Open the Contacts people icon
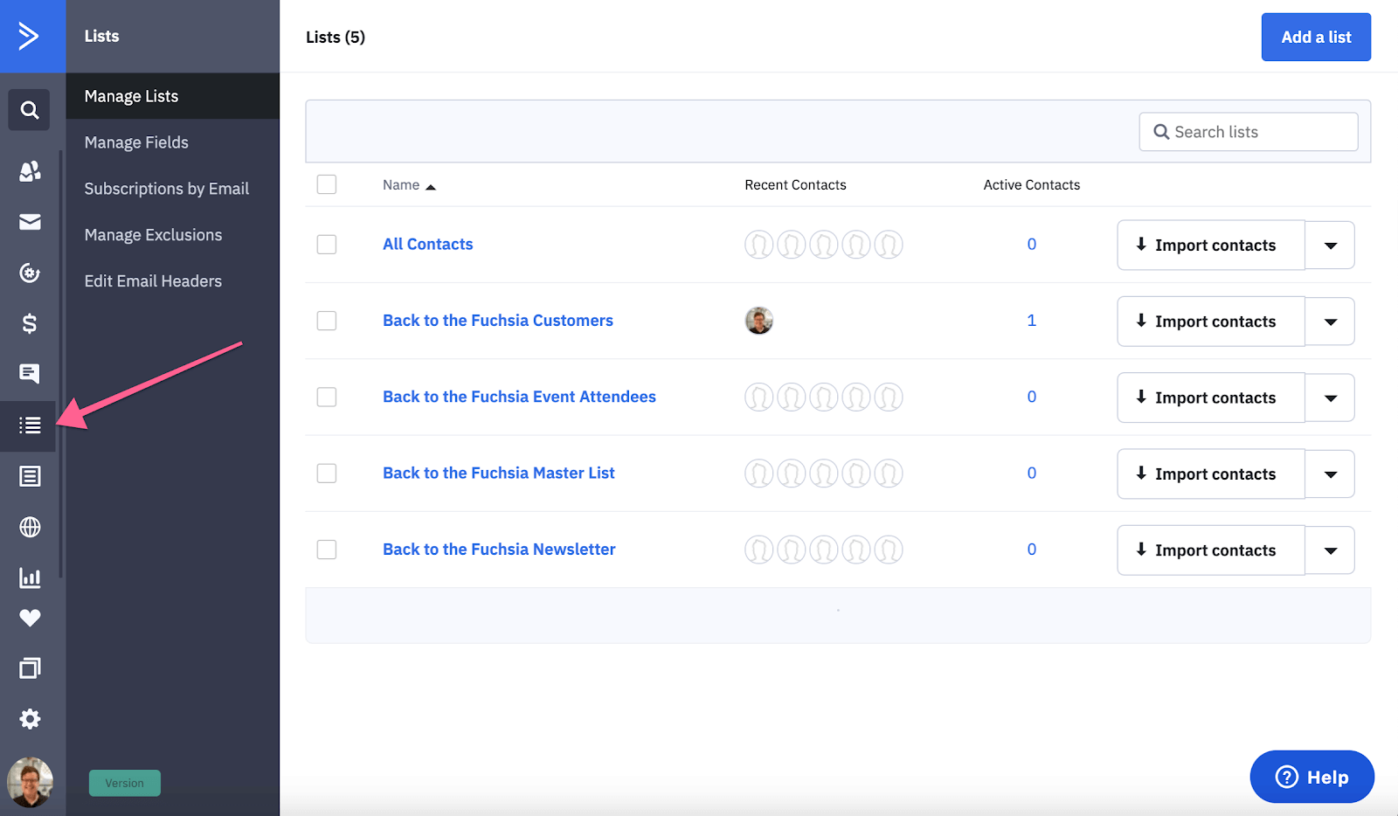The width and height of the screenshot is (1398, 816). point(30,171)
